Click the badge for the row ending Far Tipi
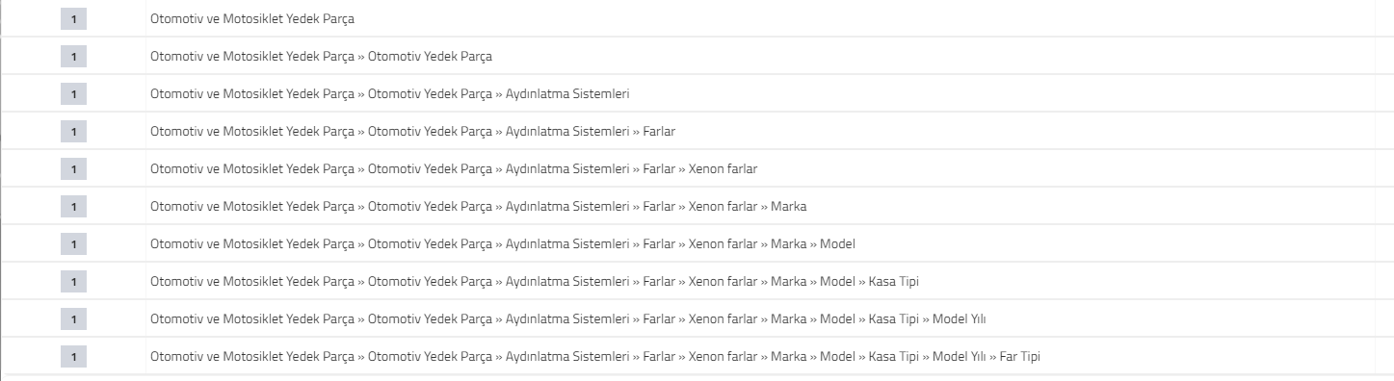This screenshot has width=1394, height=381. tap(73, 356)
